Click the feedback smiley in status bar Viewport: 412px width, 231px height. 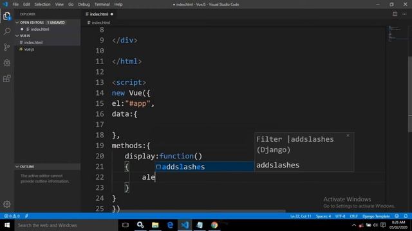(x=397, y=216)
